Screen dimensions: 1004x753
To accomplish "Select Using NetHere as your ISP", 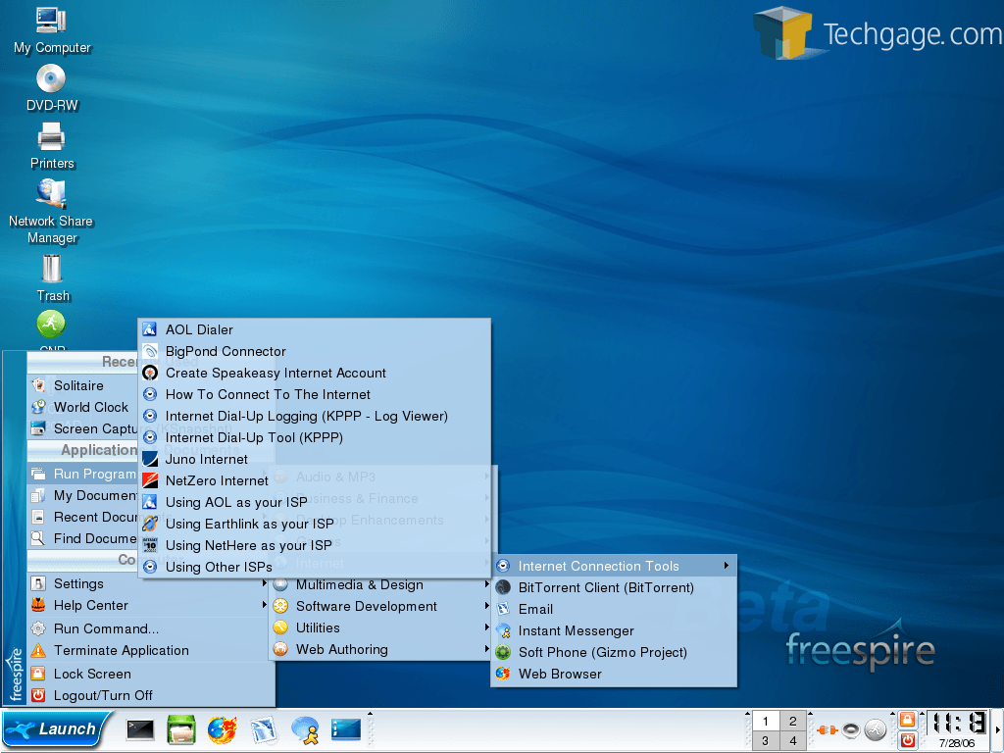I will click(315, 545).
